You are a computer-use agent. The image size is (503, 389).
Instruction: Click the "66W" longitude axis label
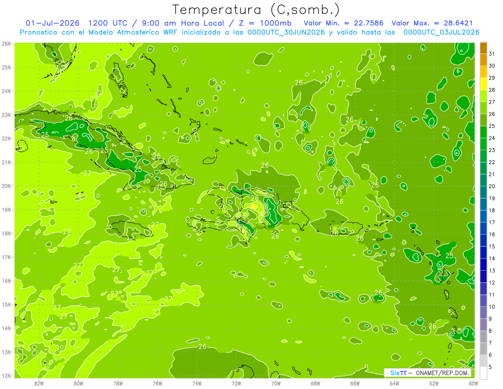pos(355,383)
